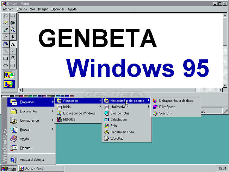Screen dimensions: 229x172
Task: Select the Polygon tool
Action: point(13,59)
